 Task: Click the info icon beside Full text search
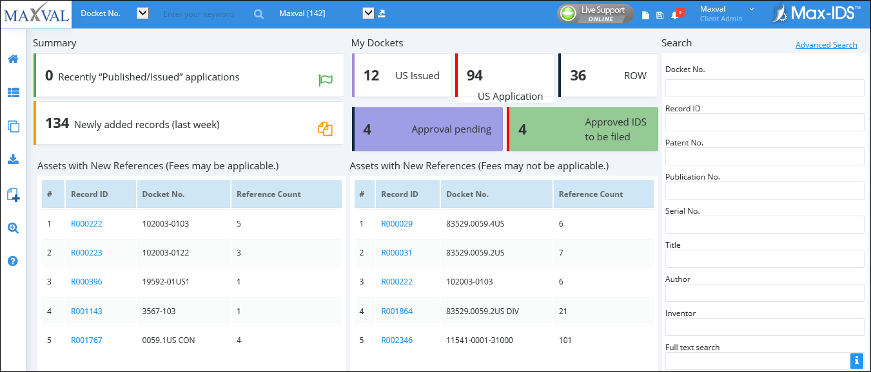pyautogui.click(x=856, y=360)
